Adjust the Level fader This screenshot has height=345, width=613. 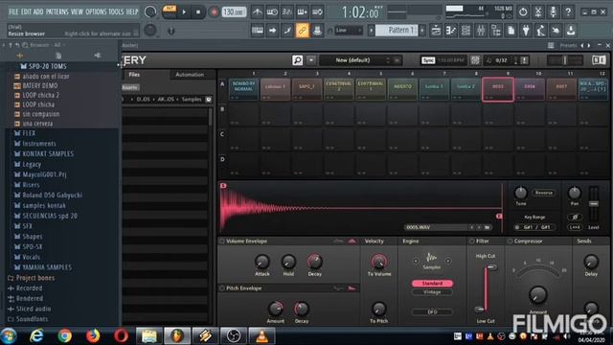click(x=594, y=204)
